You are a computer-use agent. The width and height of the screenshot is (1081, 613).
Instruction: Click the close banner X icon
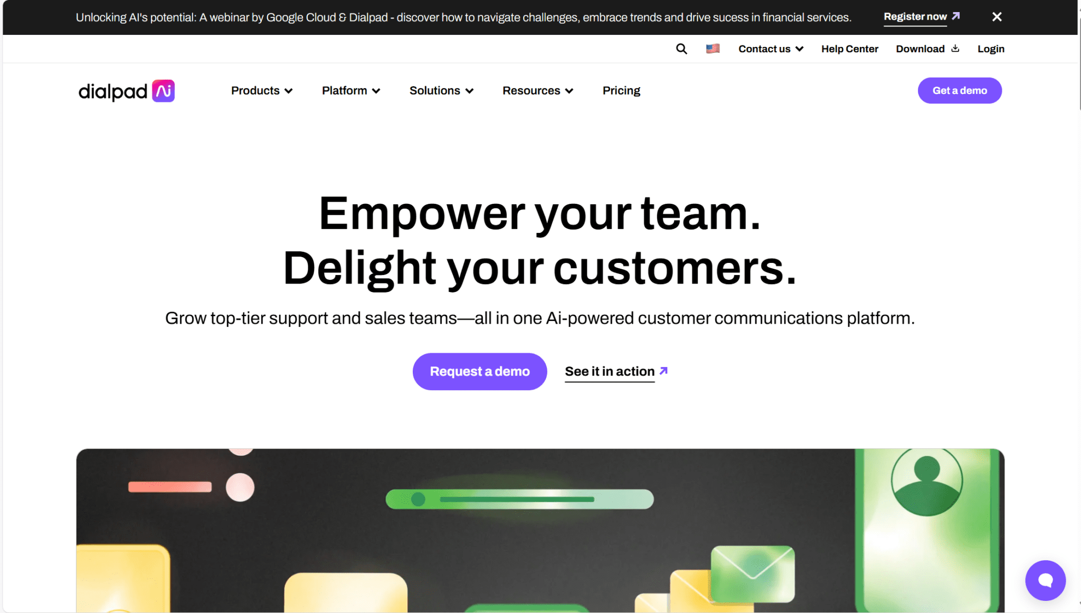click(x=997, y=16)
